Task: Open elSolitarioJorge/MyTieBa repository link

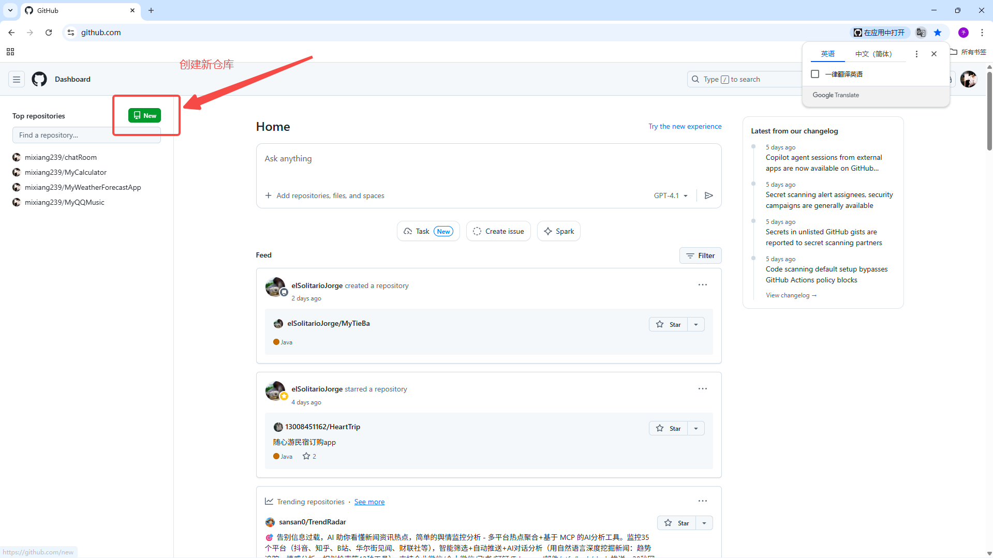Action: pos(328,323)
